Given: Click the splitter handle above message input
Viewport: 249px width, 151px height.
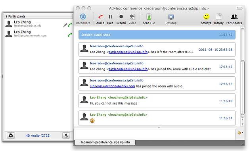Looking at the screenshot, I should coord(159,128).
